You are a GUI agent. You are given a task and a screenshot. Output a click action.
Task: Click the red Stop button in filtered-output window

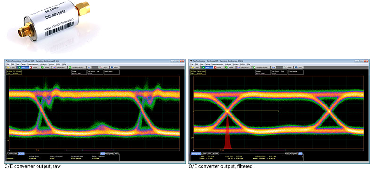(x=219, y=67)
